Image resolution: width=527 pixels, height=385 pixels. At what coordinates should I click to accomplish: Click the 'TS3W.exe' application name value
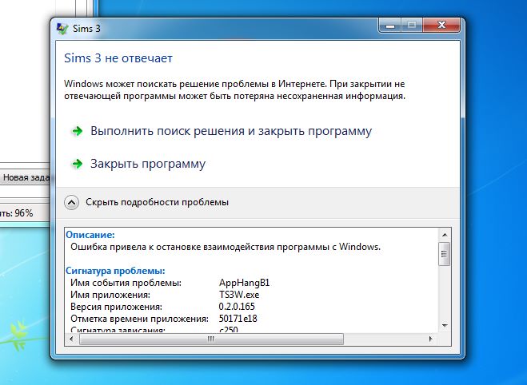239,295
